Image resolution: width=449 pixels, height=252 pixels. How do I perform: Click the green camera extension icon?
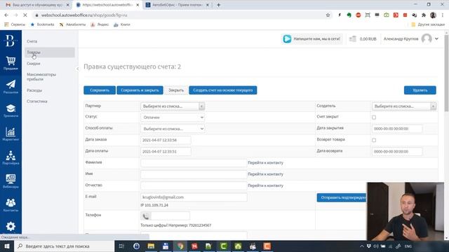tap(387, 15)
